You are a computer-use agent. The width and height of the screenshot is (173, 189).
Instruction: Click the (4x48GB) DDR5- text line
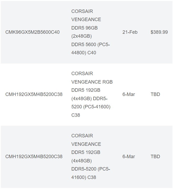89,99
